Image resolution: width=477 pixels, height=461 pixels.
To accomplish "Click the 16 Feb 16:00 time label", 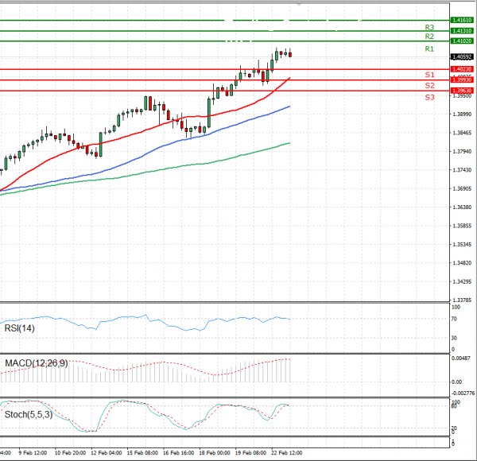I will tap(178, 453).
